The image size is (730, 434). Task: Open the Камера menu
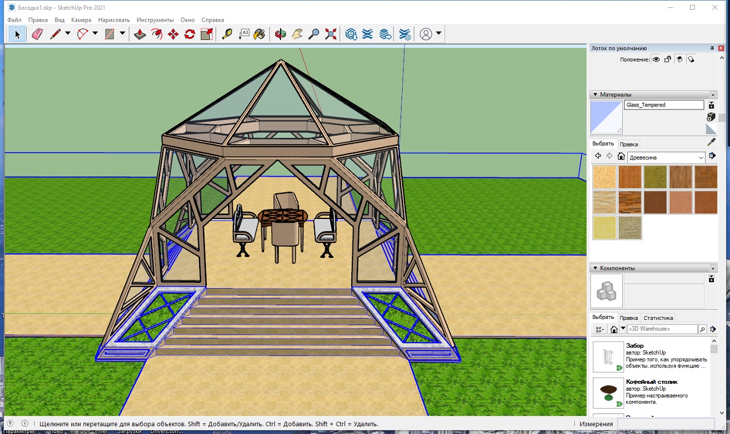coord(81,20)
